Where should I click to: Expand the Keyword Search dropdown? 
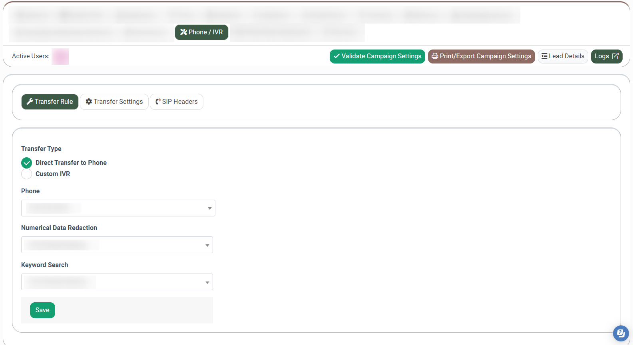click(x=117, y=282)
